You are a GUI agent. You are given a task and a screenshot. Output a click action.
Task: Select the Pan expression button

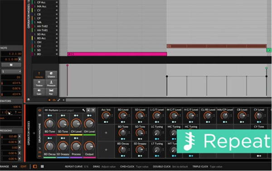click(51, 92)
